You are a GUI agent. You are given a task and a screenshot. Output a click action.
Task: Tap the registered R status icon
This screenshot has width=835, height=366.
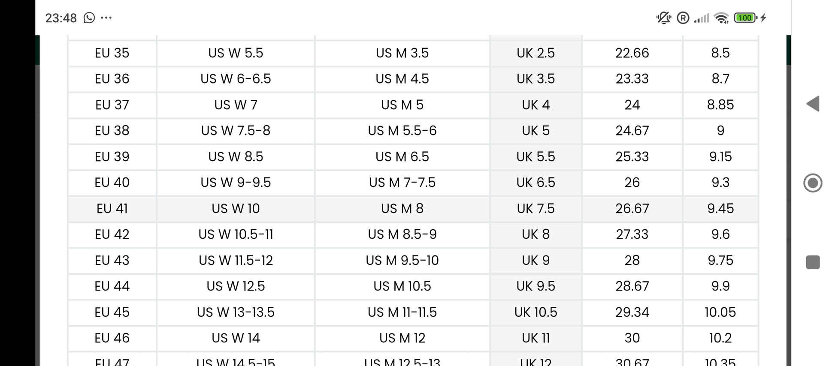[683, 18]
